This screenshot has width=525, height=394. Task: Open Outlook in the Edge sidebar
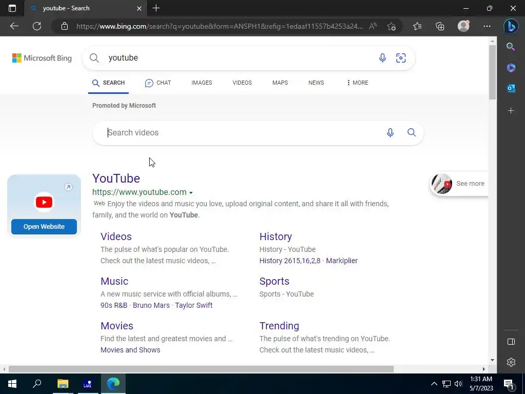511,88
